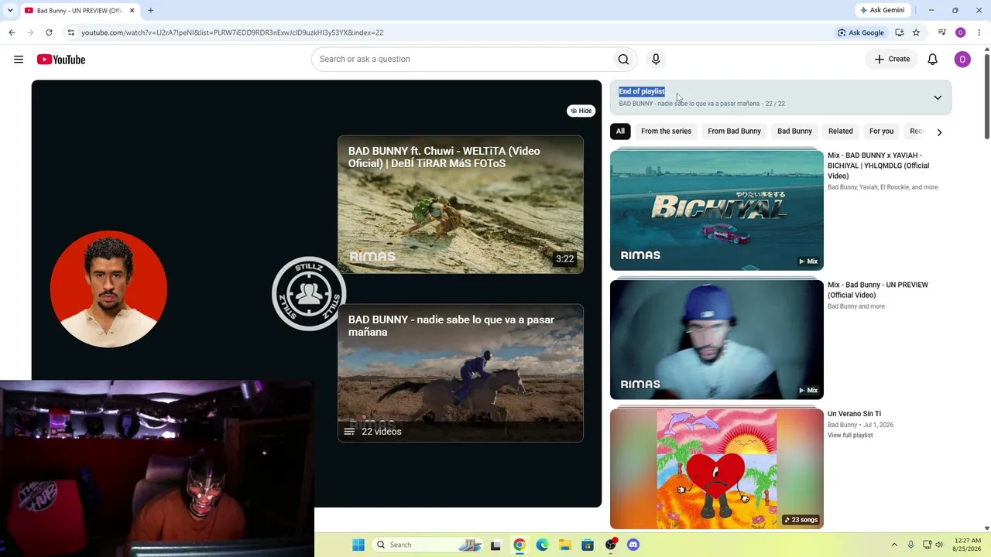Select the From Bad Bunny chip

734,132
